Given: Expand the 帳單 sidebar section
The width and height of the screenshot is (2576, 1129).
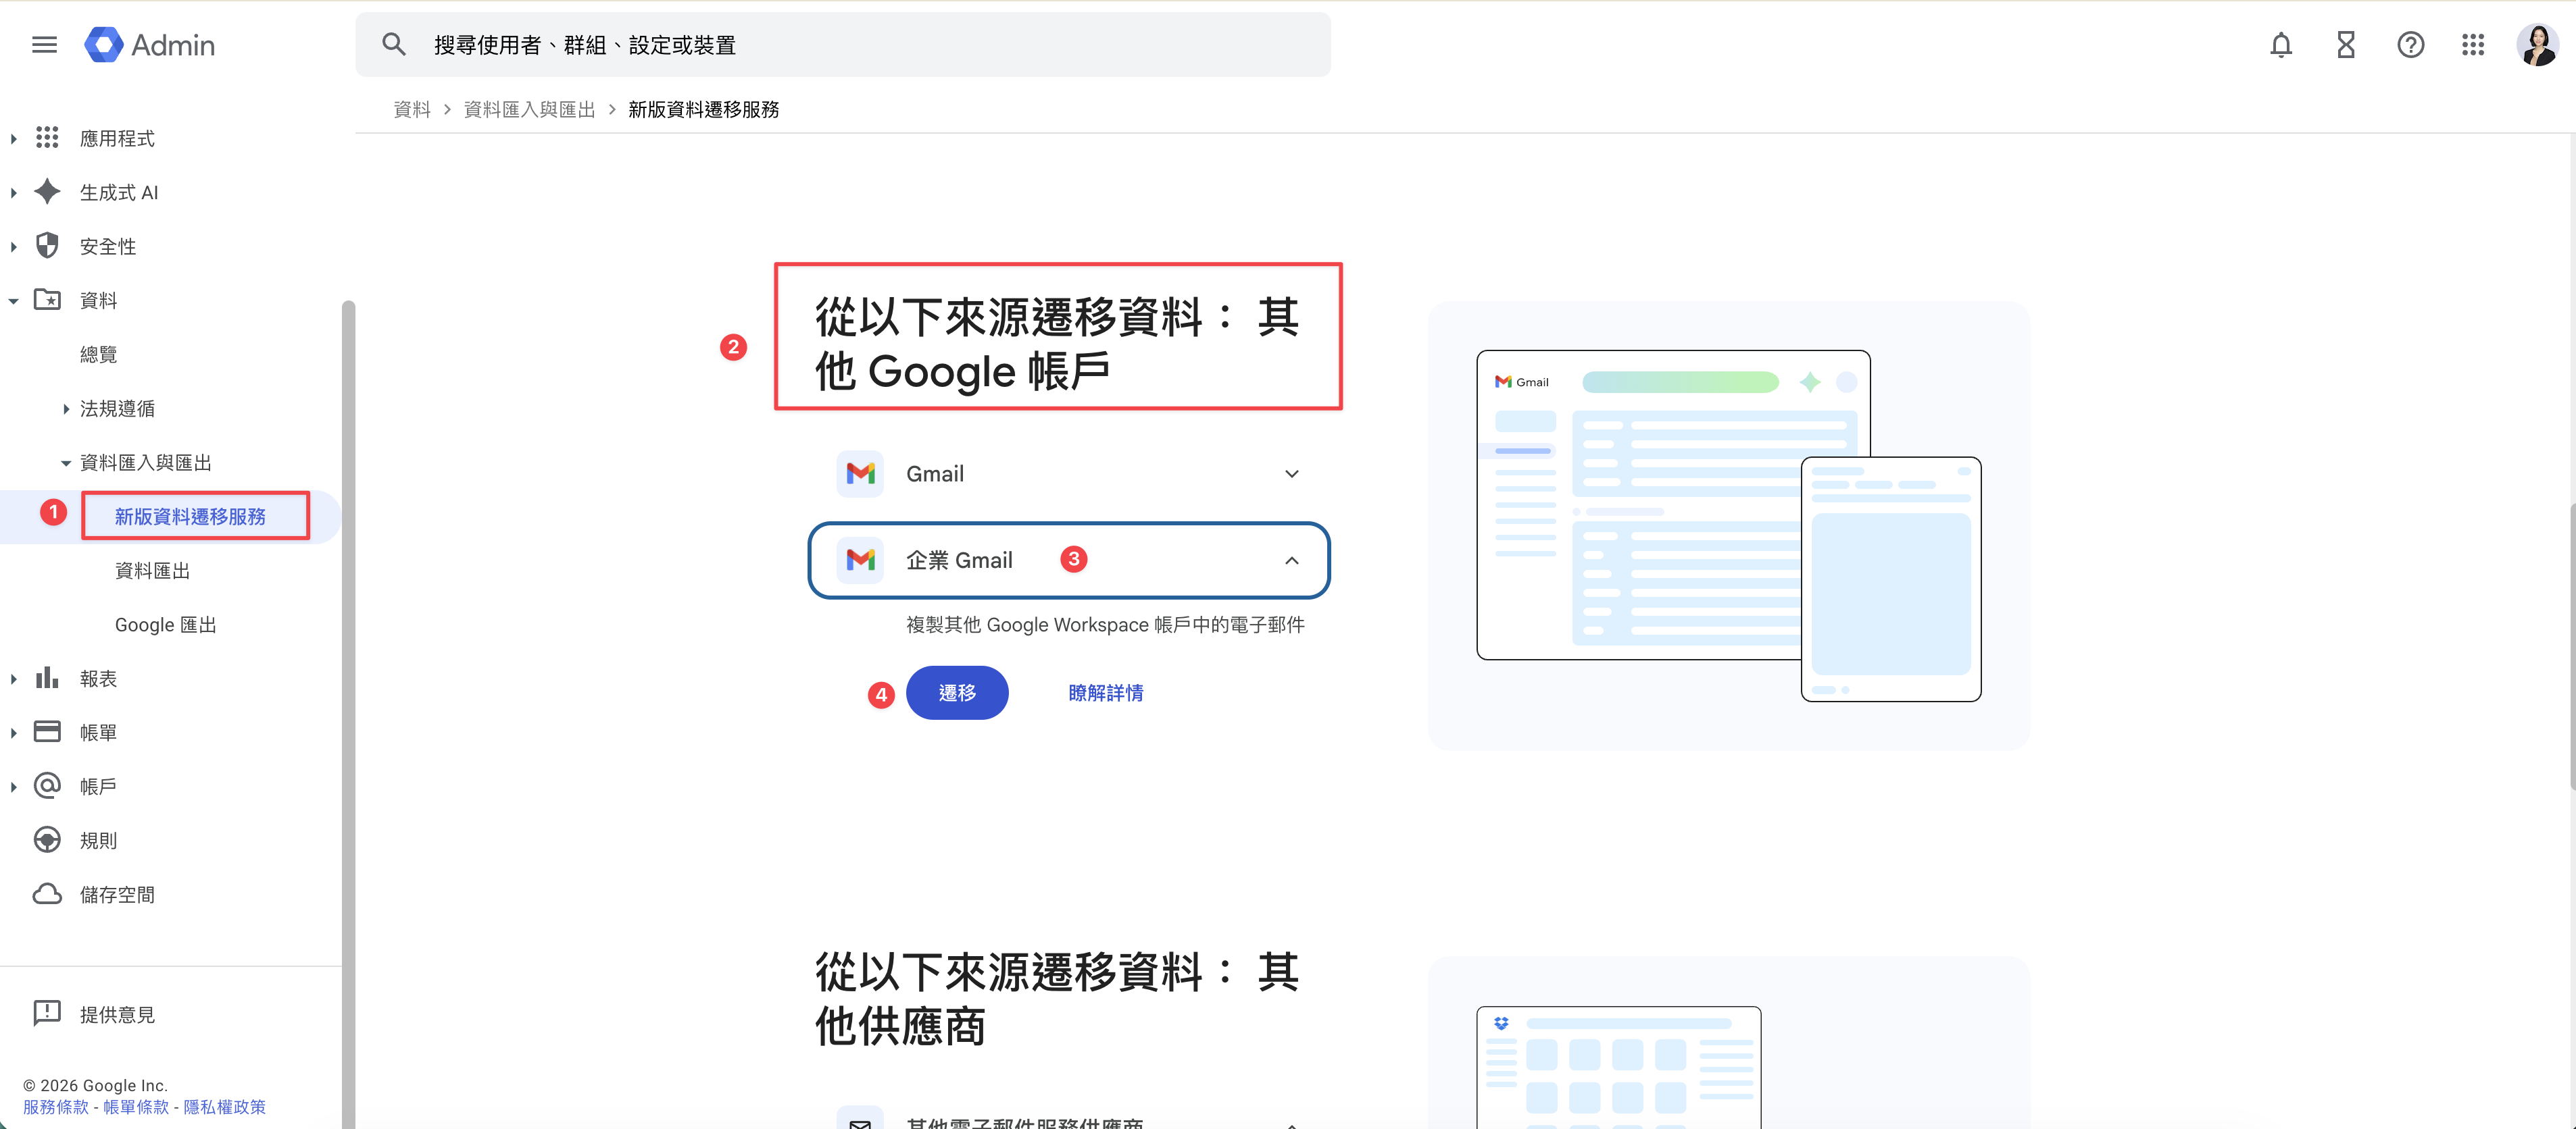Looking at the screenshot, I should 14,733.
